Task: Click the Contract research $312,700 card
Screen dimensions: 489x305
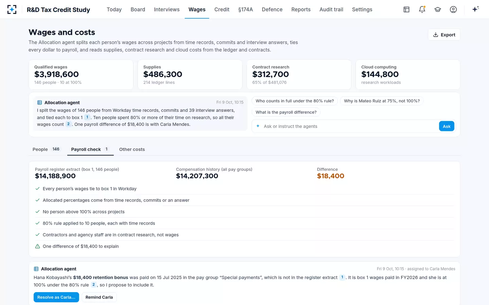Action: [299, 75]
